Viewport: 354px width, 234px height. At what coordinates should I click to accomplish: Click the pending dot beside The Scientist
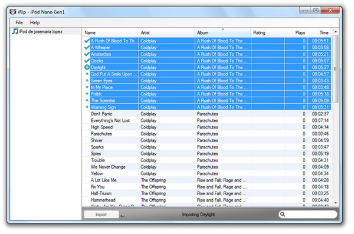click(87, 100)
